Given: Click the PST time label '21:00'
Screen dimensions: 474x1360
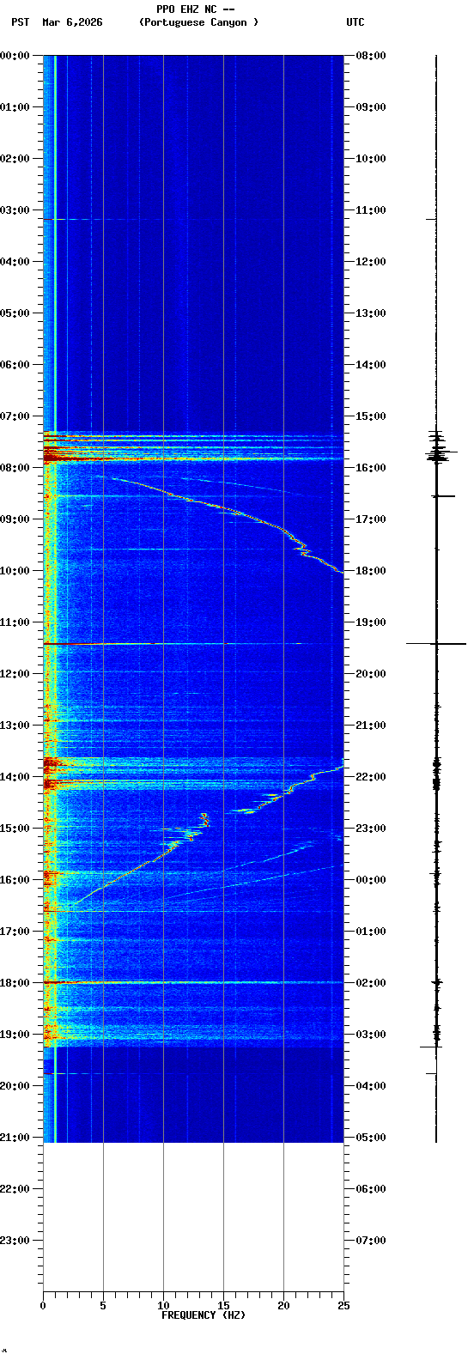Looking at the screenshot, I should (15, 1138).
